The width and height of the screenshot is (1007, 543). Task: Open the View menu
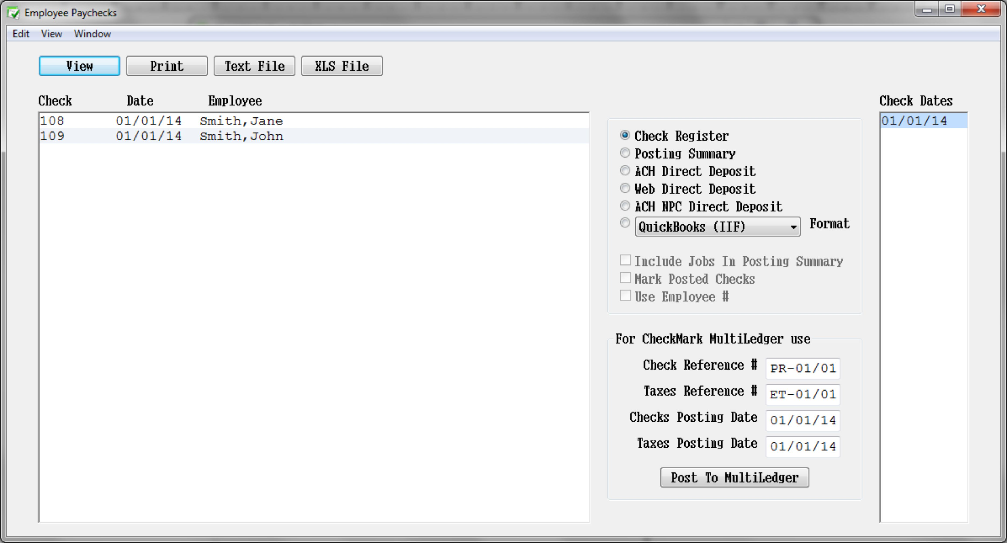tap(51, 34)
